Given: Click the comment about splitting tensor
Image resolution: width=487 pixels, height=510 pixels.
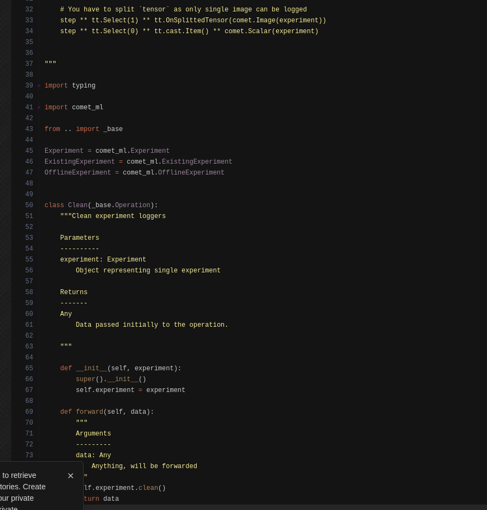Looking at the screenshot, I should click(x=183, y=9).
